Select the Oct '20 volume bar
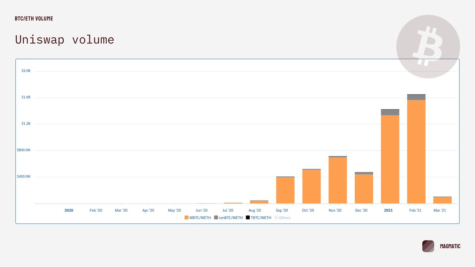 pyautogui.click(x=312, y=186)
